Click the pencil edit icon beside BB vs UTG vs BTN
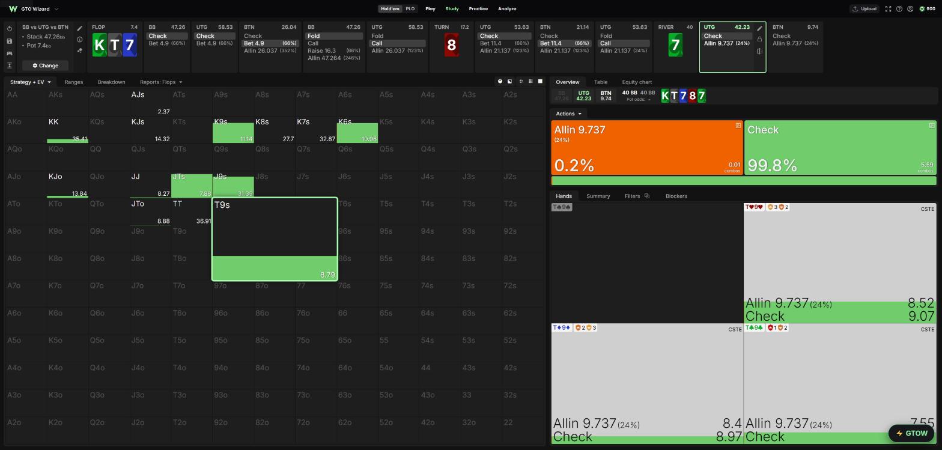Screen dimensions: 942x450 coord(79,28)
